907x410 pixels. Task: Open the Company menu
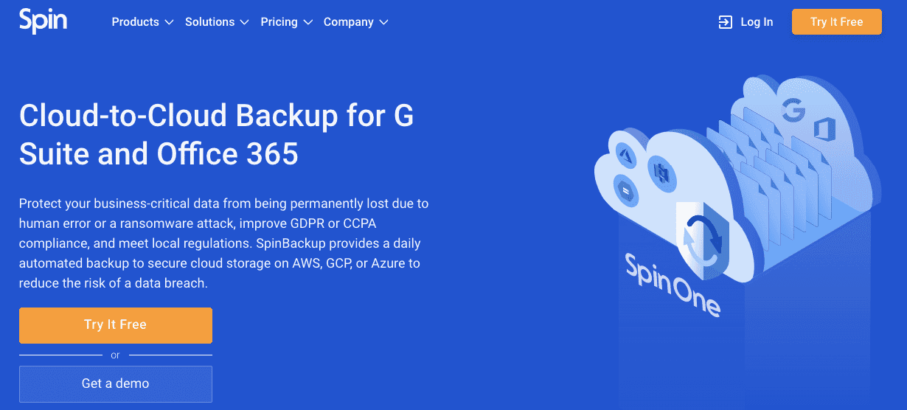tap(349, 22)
